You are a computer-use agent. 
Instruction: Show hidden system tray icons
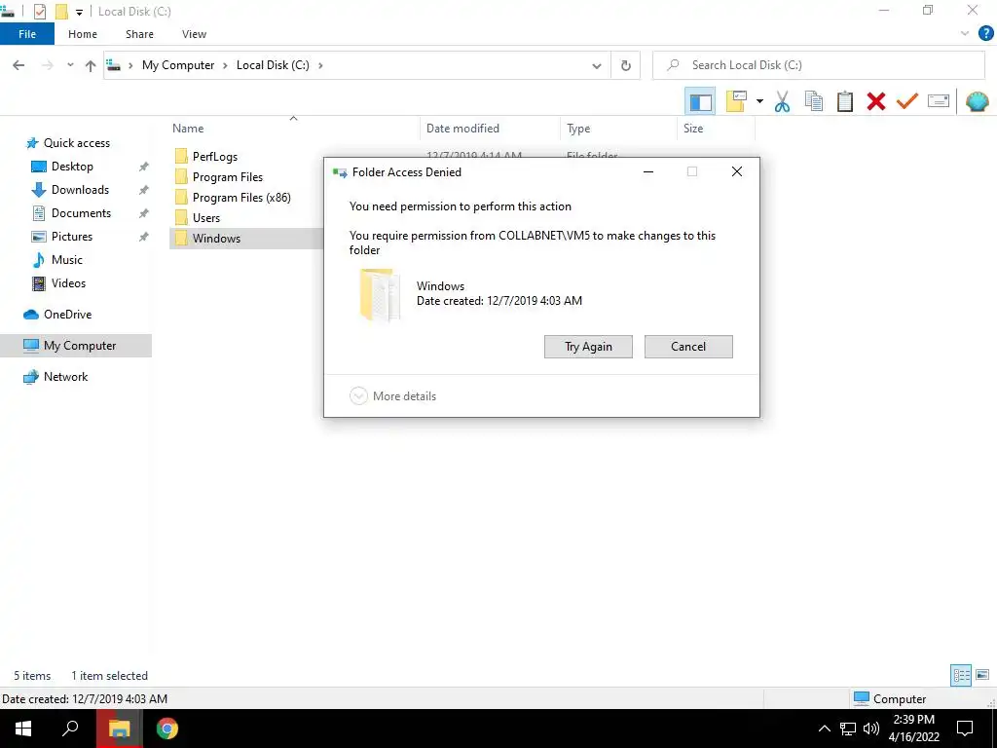tap(824, 729)
